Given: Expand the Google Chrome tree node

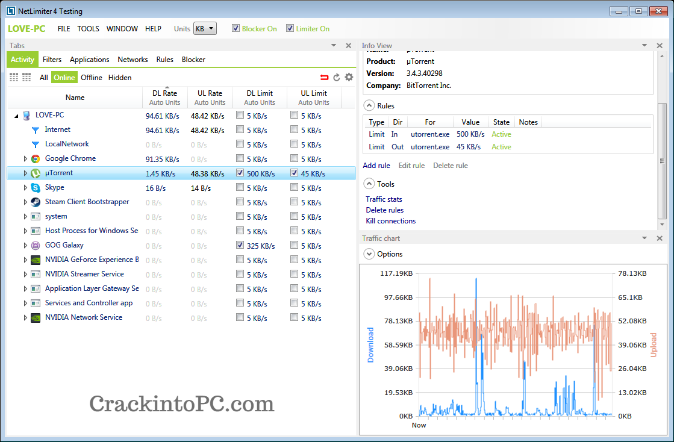Looking at the screenshot, I should tap(25, 159).
